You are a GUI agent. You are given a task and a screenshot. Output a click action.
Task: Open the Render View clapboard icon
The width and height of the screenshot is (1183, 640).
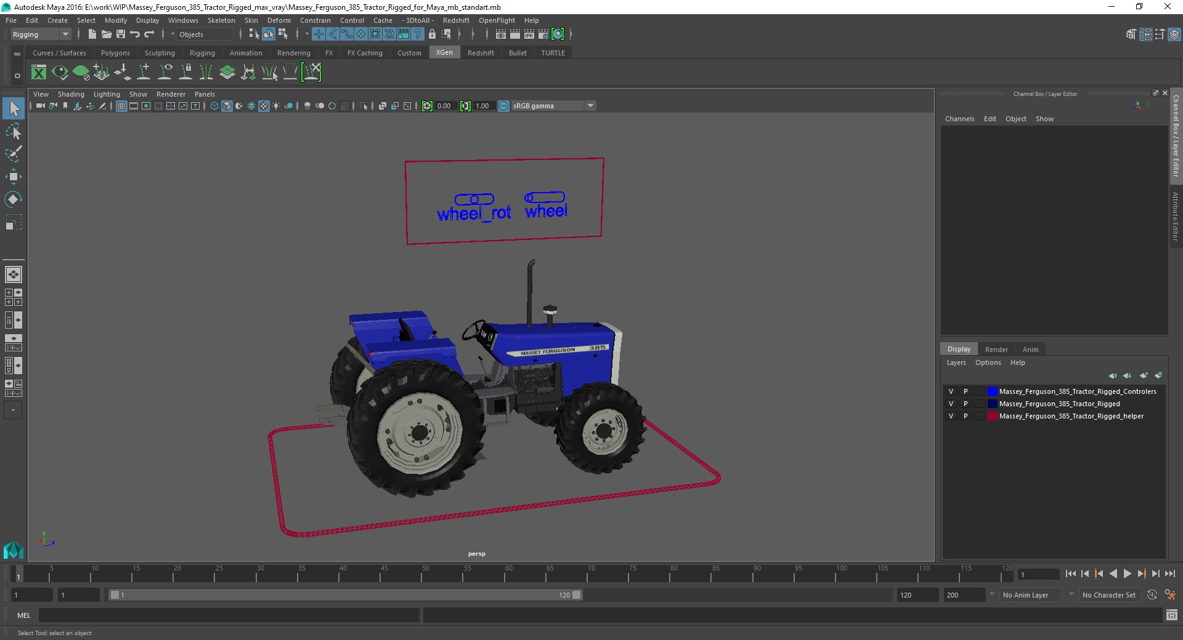tap(501, 34)
